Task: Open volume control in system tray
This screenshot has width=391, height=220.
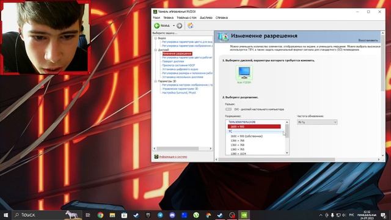Action: (x=344, y=215)
